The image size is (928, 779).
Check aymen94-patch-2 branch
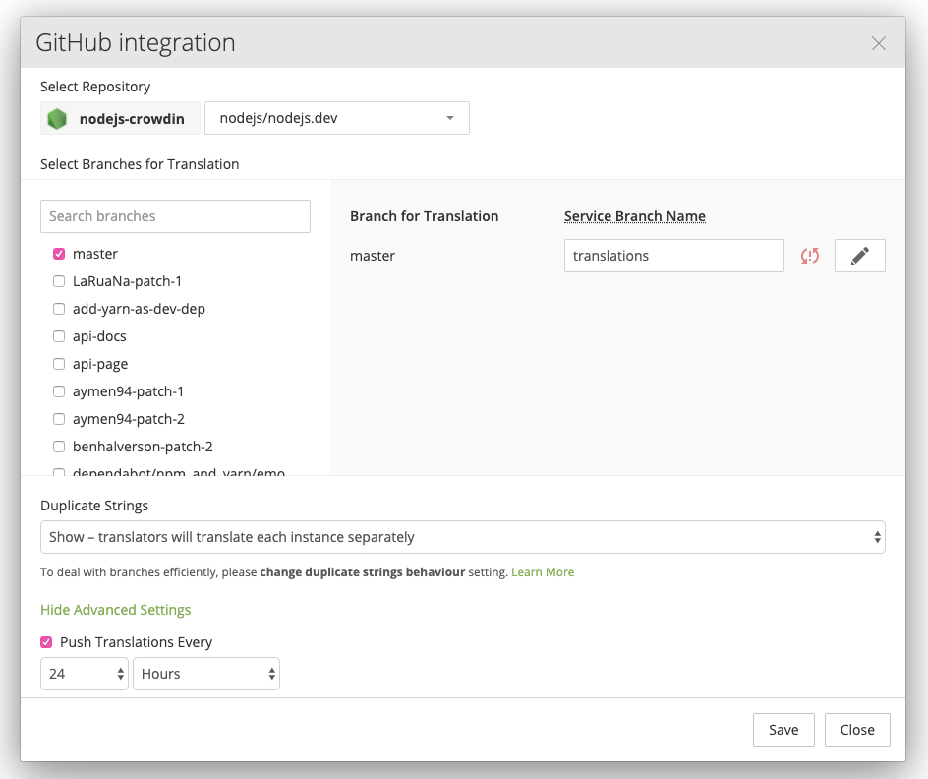pyautogui.click(x=59, y=419)
